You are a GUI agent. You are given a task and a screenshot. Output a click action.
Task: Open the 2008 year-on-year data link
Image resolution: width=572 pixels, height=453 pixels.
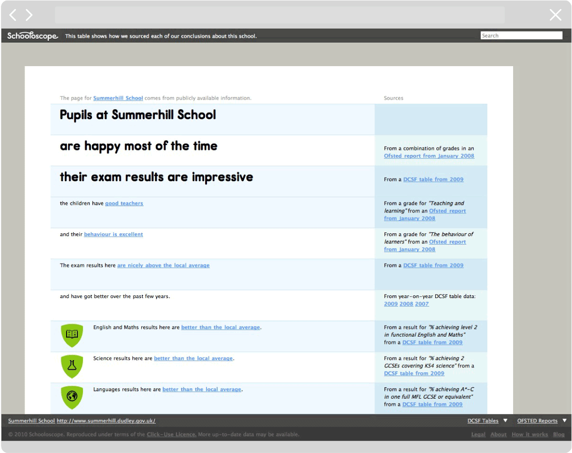(x=406, y=304)
